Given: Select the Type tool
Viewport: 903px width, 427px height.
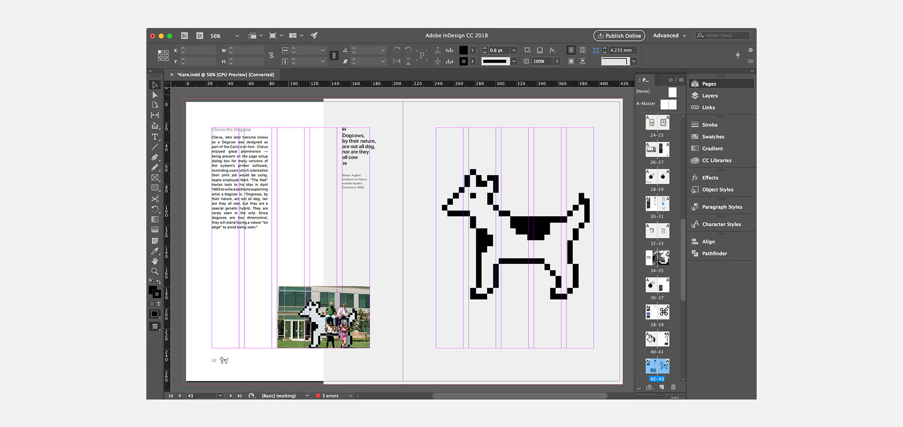Looking at the screenshot, I should pos(155,137).
